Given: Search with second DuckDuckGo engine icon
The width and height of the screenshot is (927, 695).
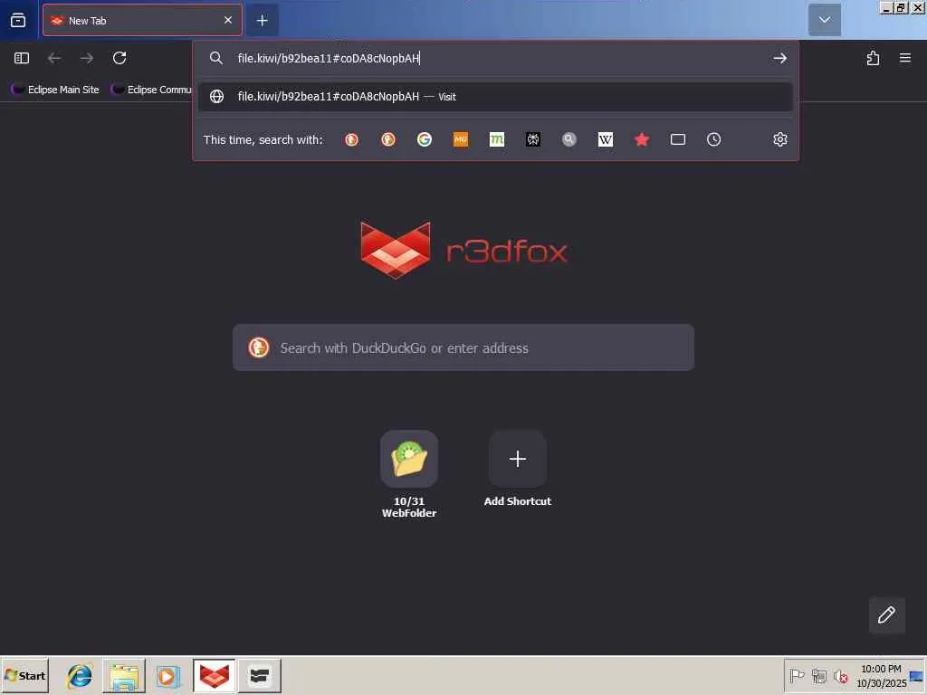Looking at the screenshot, I should [x=387, y=139].
